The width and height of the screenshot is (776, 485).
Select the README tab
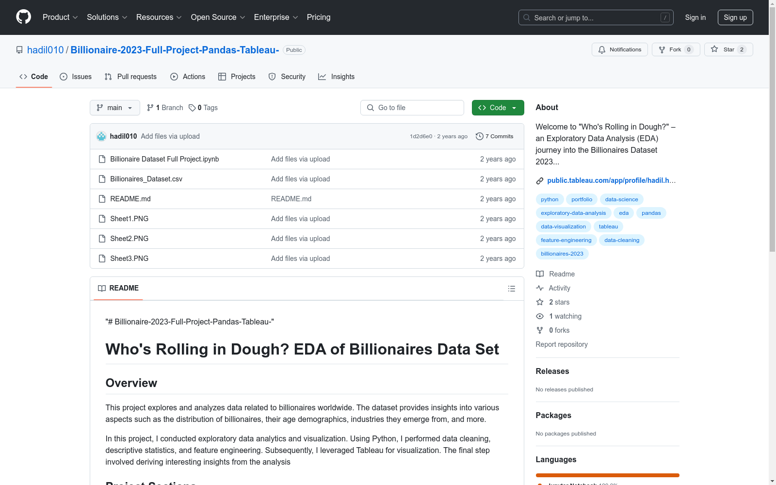118,288
